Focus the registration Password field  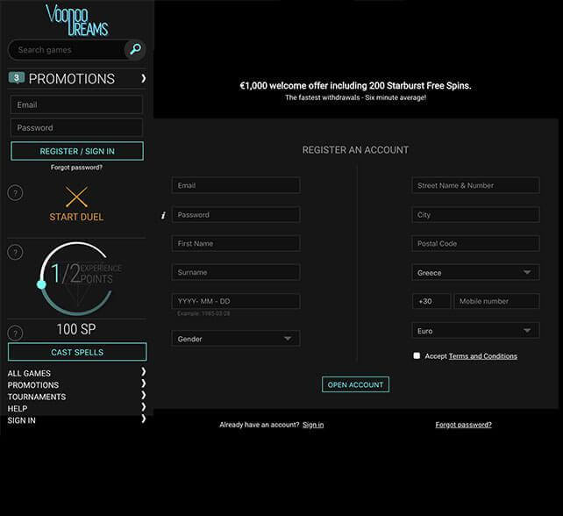[236, 214]
